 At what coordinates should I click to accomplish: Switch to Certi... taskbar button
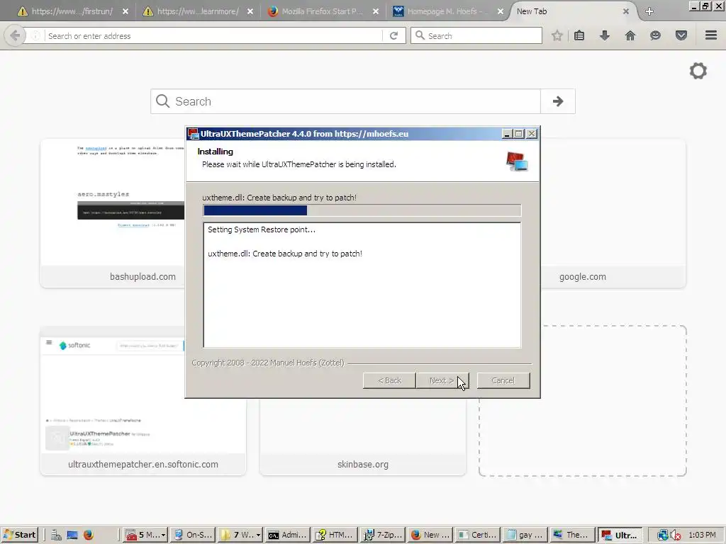478,535
